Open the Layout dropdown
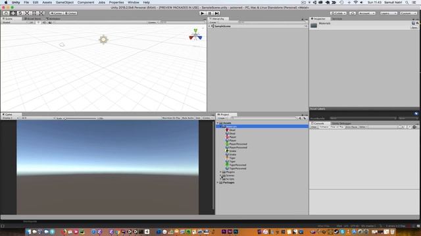 pyautogui.click(x=408, y=13)
